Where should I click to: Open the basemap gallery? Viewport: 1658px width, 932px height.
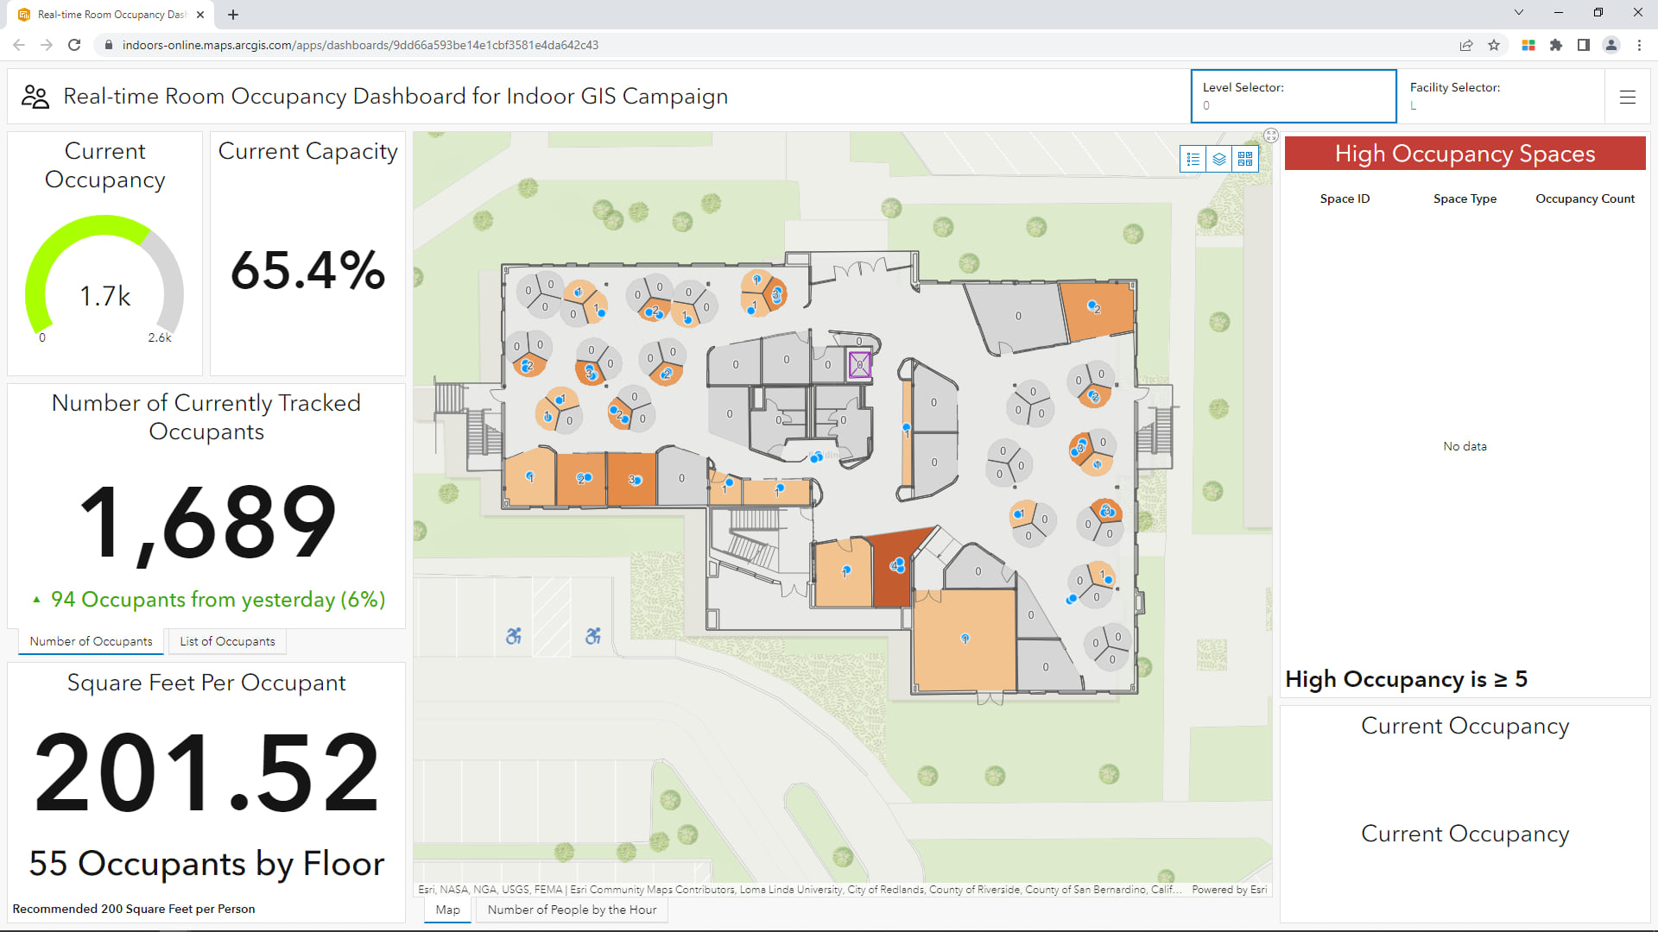(1244, 159)
